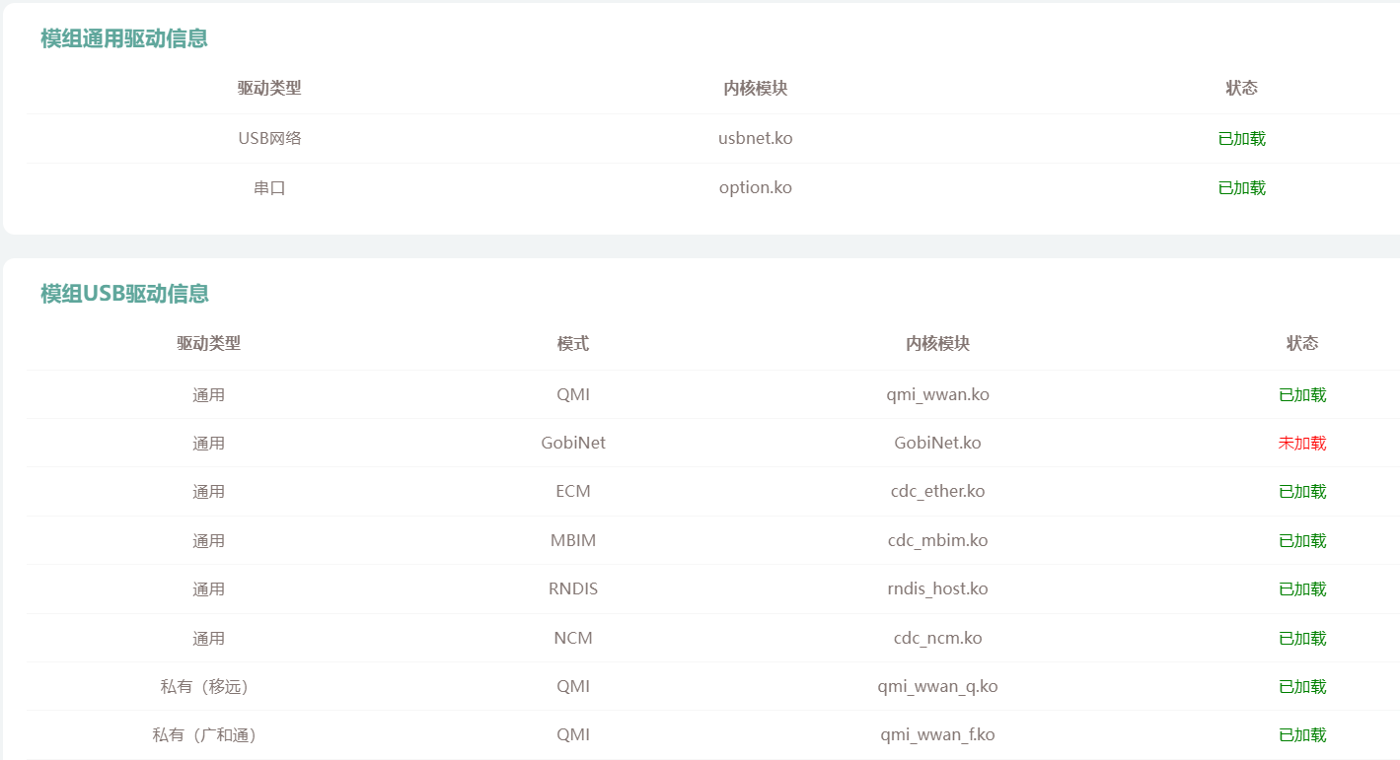
Task: Select the USB网络 driver type cell
Action: [x=269, y=138]
